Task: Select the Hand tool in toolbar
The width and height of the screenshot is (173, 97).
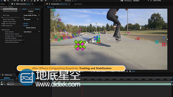Action: [x=5, y=1]
